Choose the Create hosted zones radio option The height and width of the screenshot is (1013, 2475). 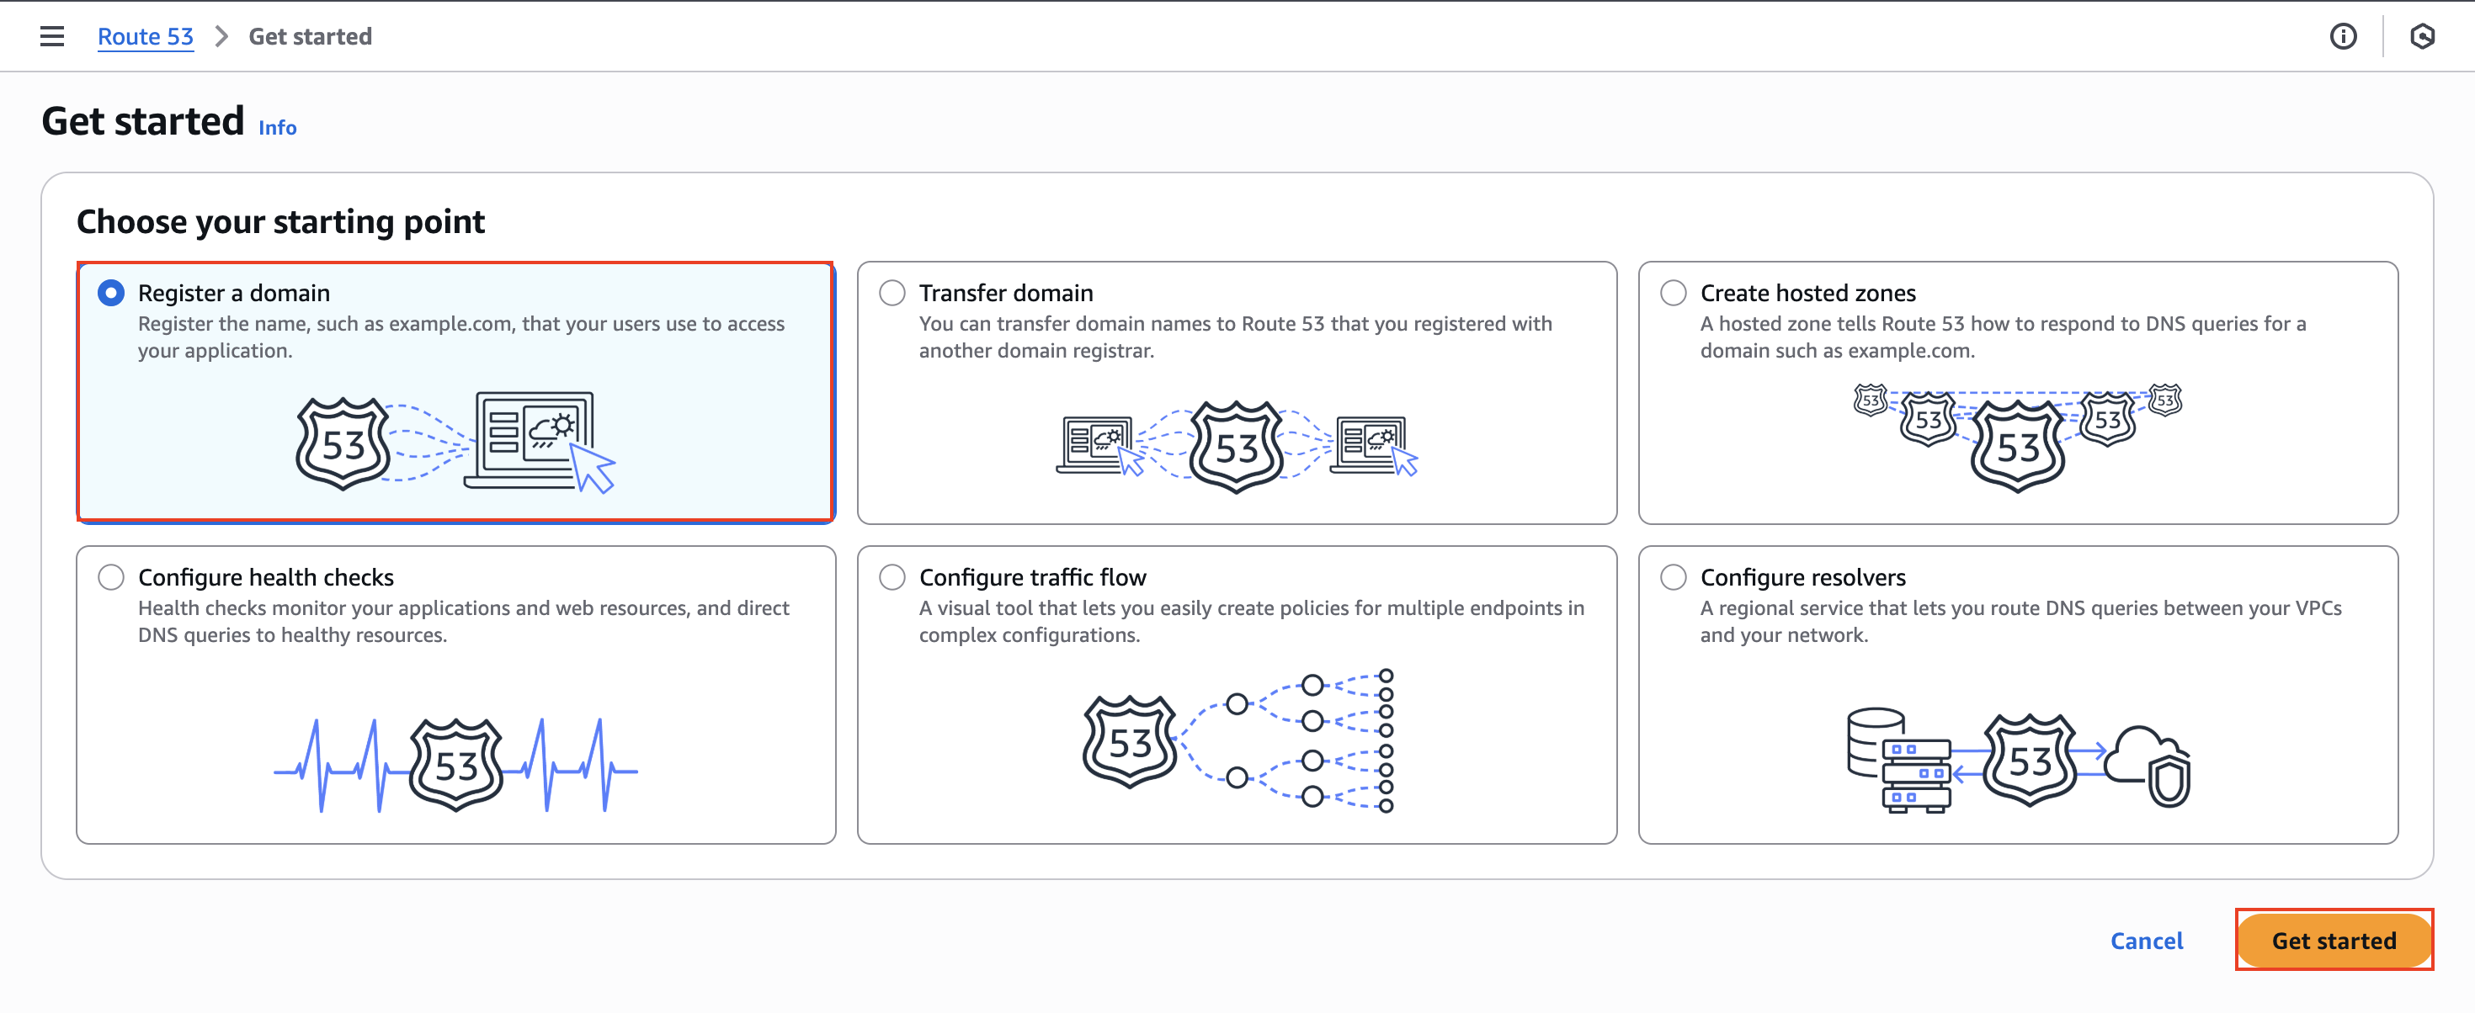pyautogui.click(x=1674, y=293)
